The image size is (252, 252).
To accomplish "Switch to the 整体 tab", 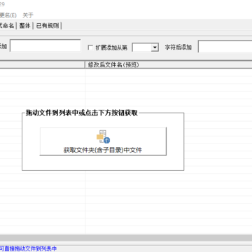I will tap(24, 26).
